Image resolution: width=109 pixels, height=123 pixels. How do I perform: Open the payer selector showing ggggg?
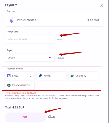pyautogui.click(x=30, y=57)
